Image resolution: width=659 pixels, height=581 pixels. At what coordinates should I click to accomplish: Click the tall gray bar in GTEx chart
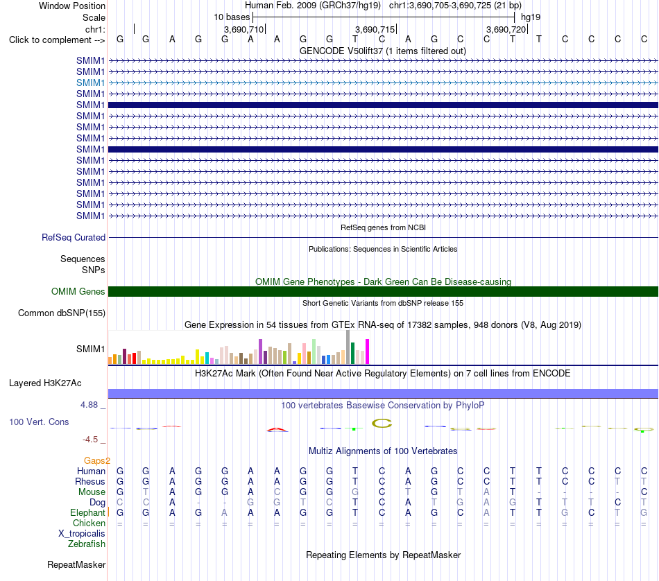click(348, 347)
